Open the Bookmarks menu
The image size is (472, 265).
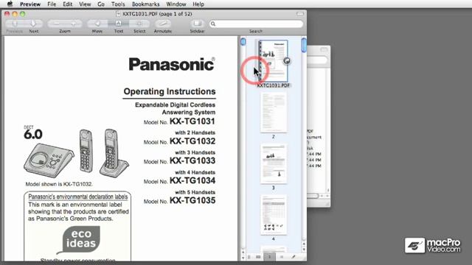[146, 4]
